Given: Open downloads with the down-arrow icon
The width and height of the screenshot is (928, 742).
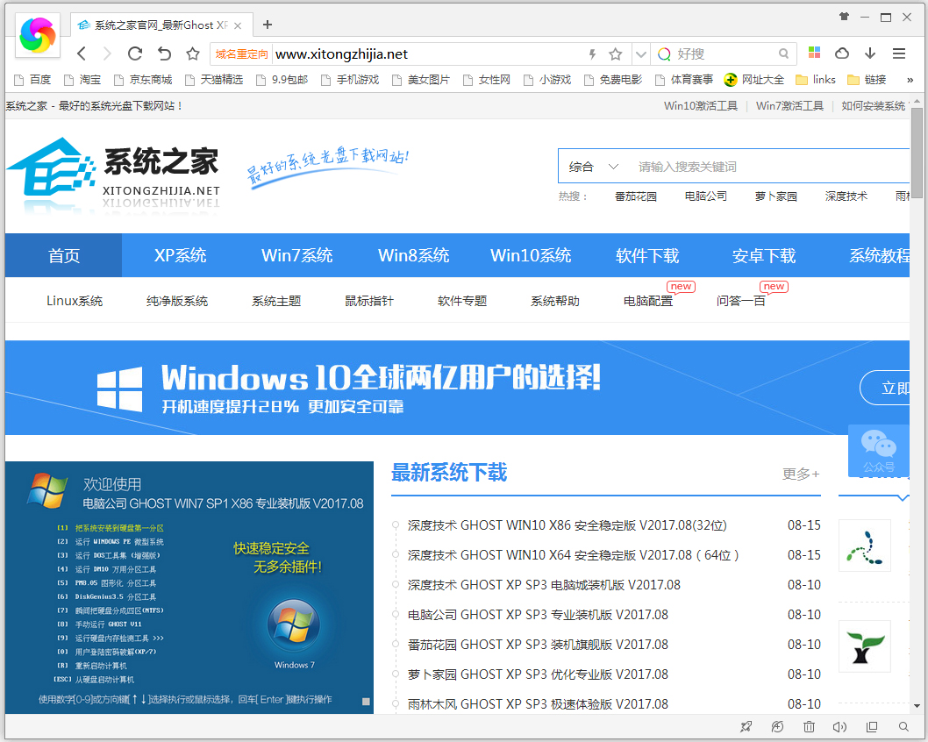Looking at the screenshot, I should point(870,54).
